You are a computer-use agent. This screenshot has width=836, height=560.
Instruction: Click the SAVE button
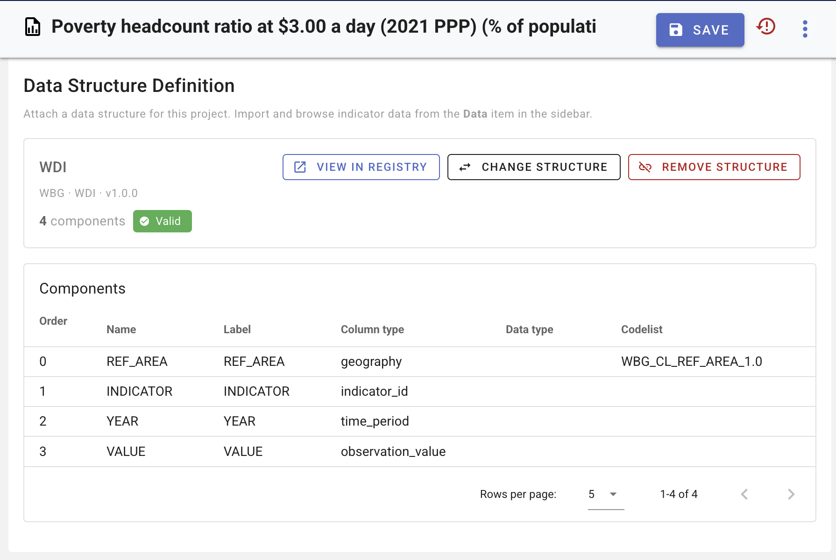click(700, 30)
